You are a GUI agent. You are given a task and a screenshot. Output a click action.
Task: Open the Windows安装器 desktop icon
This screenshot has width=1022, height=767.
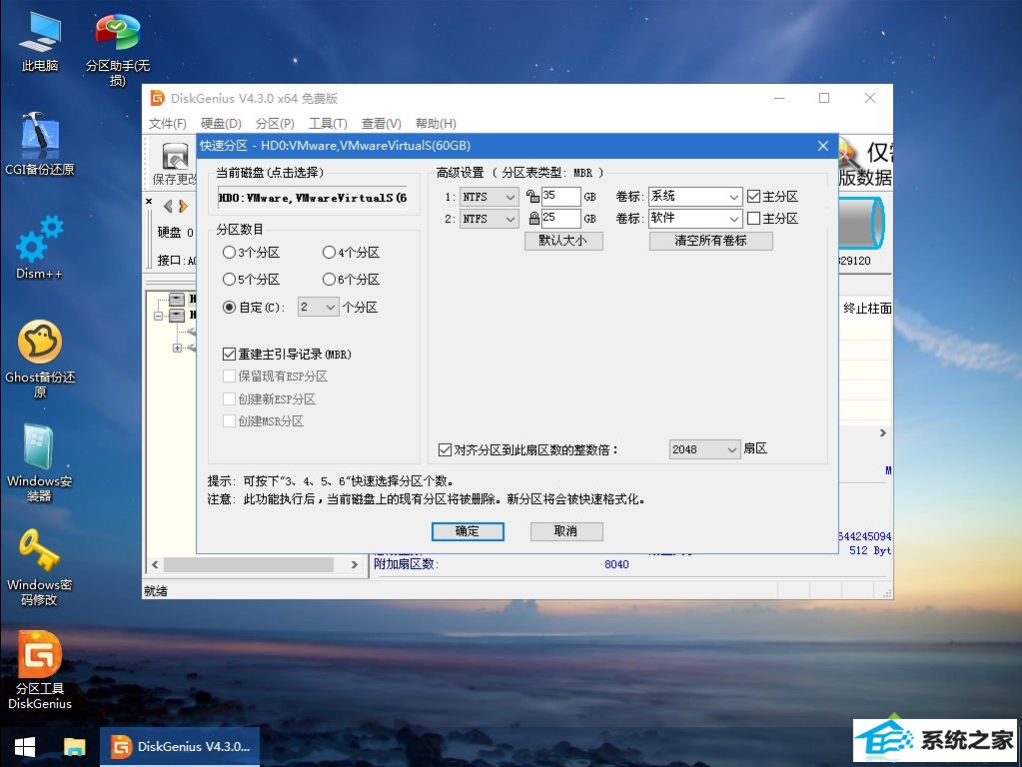pos(40,462)
